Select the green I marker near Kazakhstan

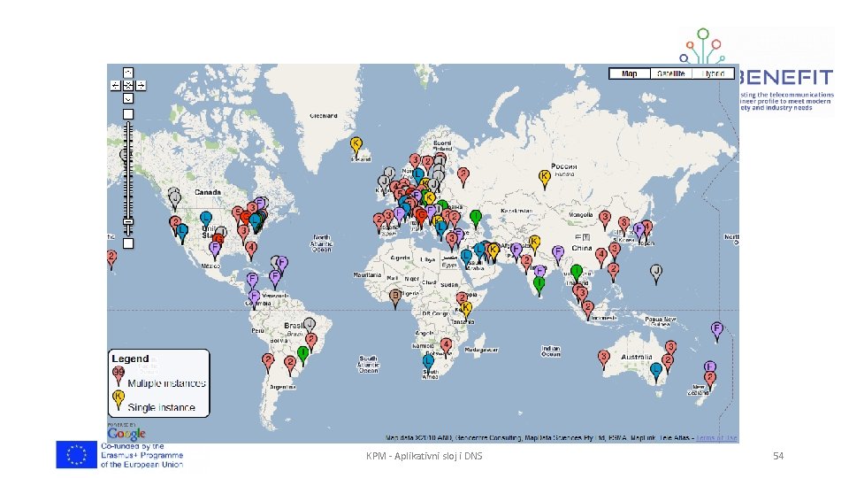click(x=476, y=220)
